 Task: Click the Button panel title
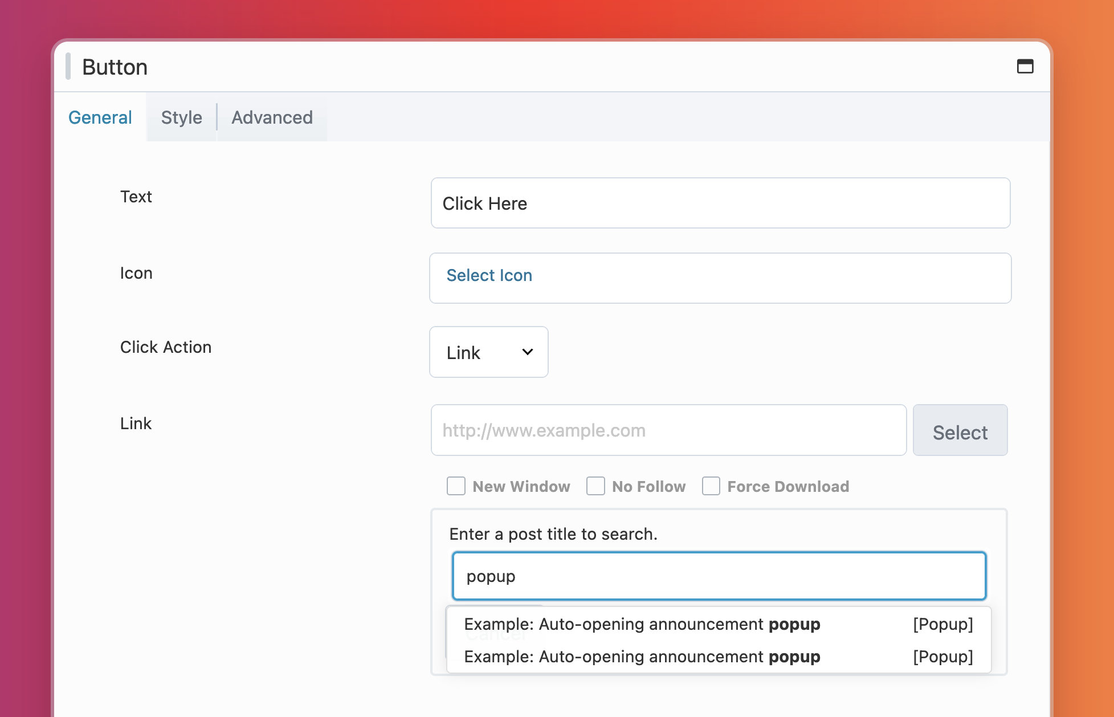(115, 67)
